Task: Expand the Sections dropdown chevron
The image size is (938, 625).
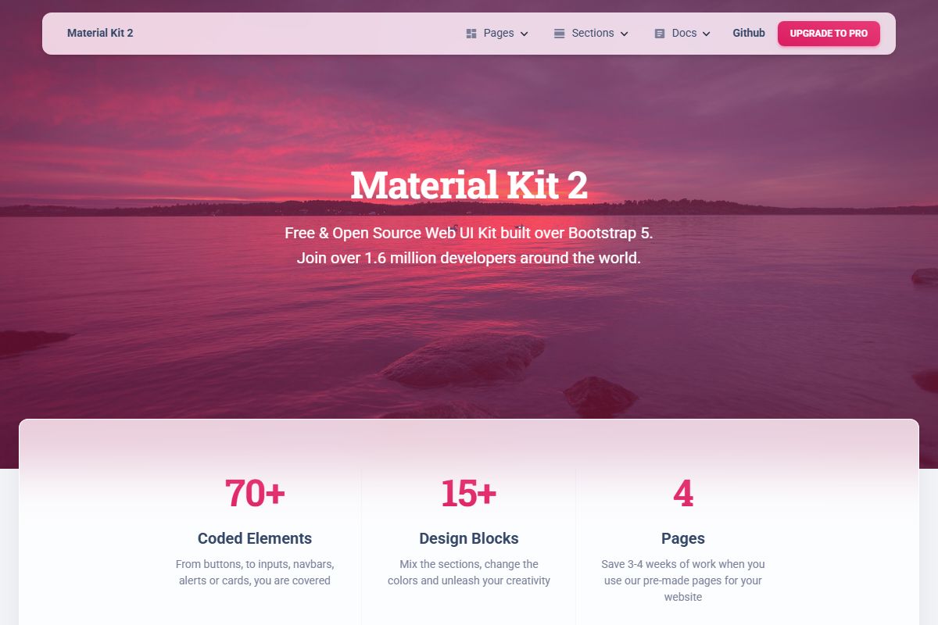Action: tap(624, 34)
